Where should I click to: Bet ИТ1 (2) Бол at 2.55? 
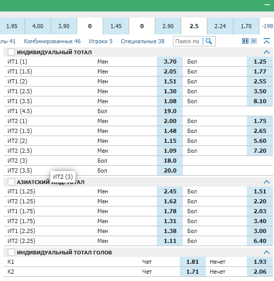click(260, 81)
